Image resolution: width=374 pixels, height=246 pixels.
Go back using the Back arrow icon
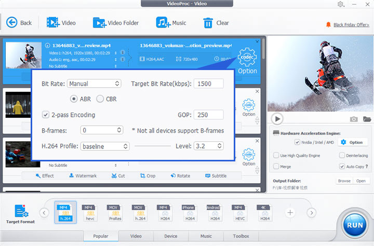[11, 23]
